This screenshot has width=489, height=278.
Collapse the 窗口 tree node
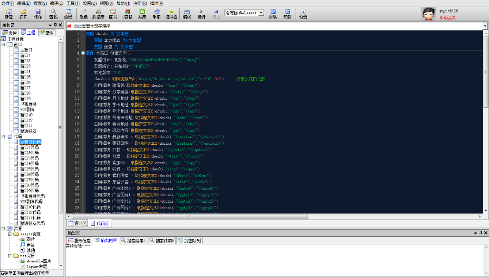[x=3, y=44]
